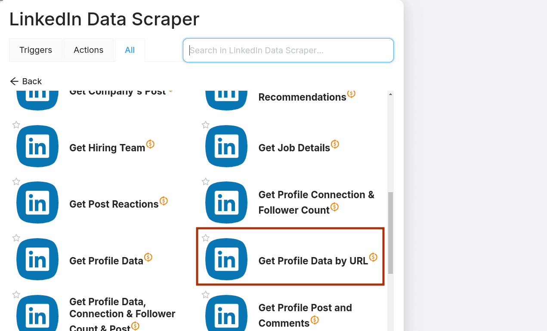Click the LinkedIn icon beside Get Hiring Team
Screen dimensions: 547x331
click(x=37, y=147)
